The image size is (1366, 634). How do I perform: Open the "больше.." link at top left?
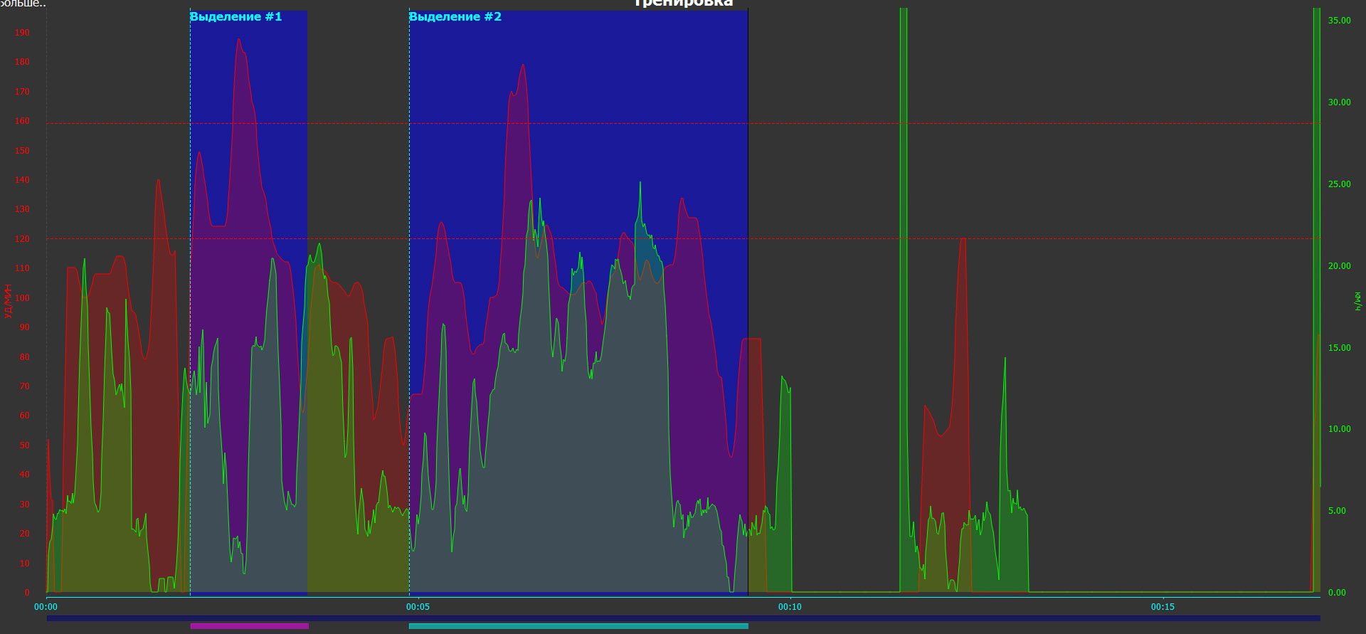pos(23,4)
